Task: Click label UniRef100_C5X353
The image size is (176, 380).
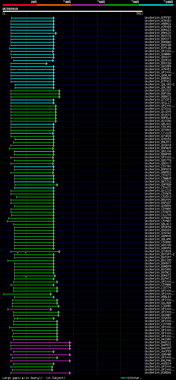Action: click(x=158, y=127)
